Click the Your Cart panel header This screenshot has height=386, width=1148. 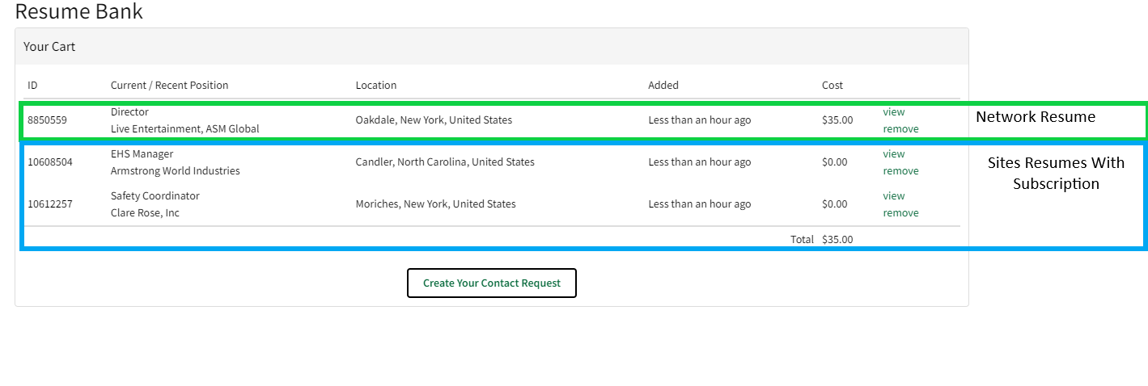click(x=49, y=46)
